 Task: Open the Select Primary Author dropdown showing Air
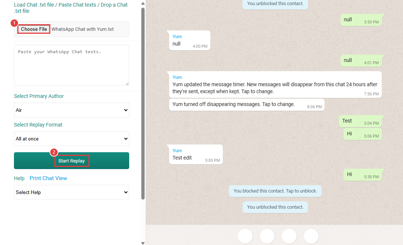71,110
